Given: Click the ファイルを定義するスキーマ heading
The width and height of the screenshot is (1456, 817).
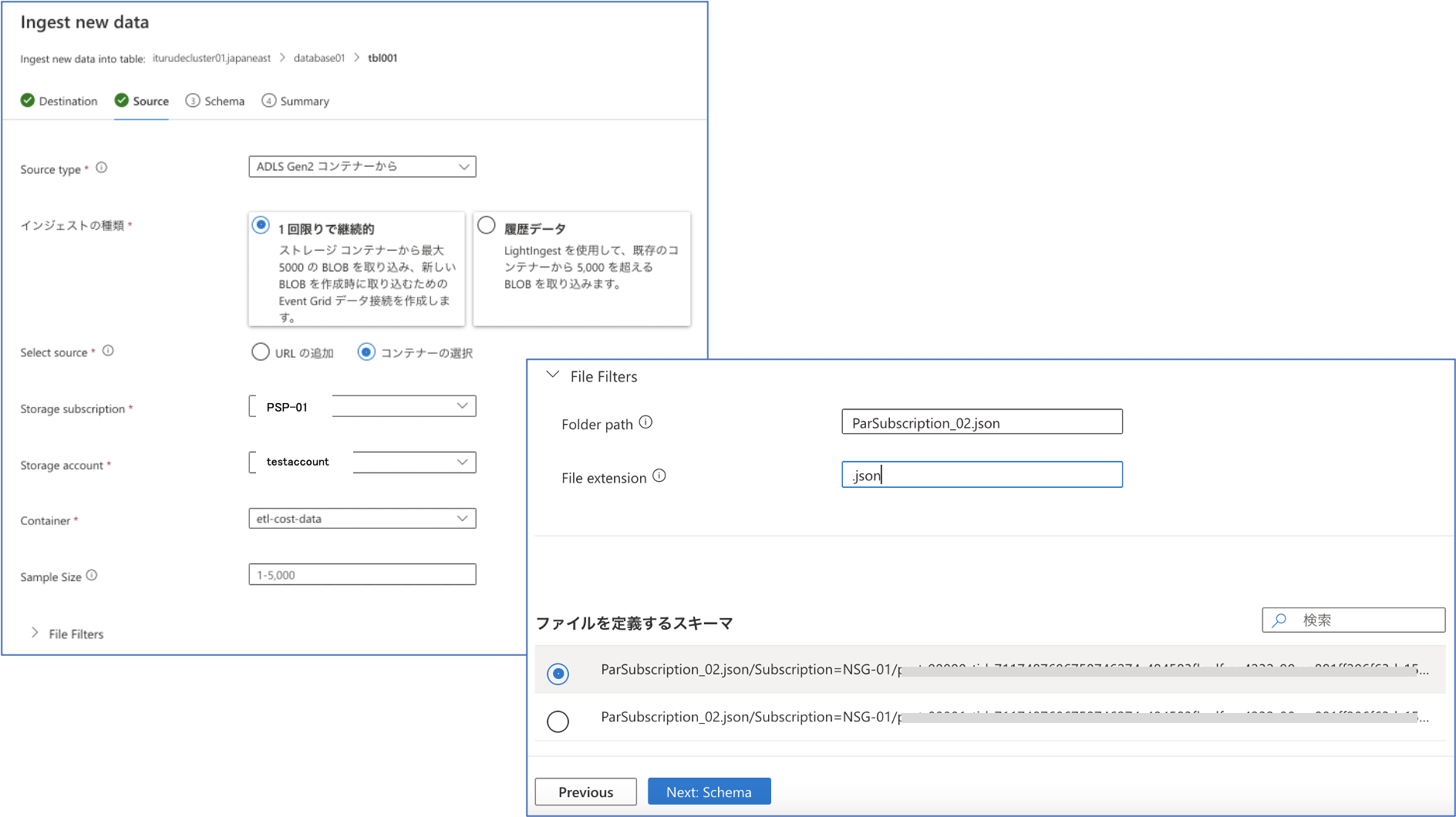Looking at the screenshot, I should pos(634,623).
